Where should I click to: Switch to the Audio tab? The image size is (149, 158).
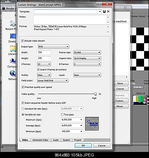(x=56, y=140)
